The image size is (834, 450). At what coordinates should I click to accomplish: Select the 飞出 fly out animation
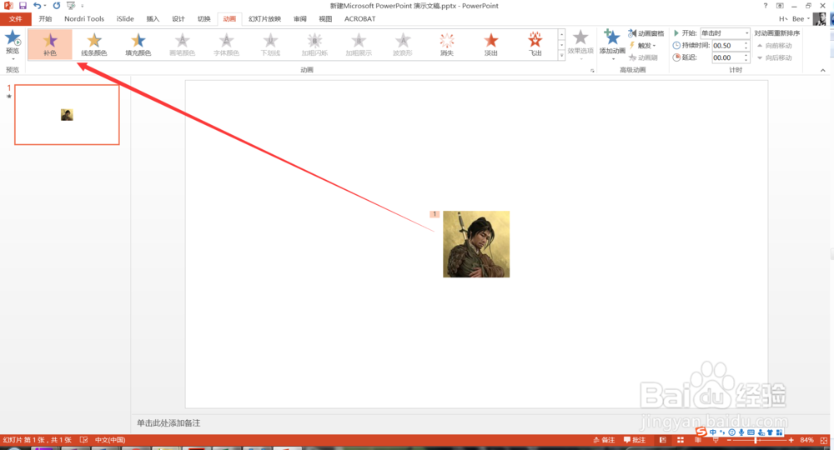(535, 43)
